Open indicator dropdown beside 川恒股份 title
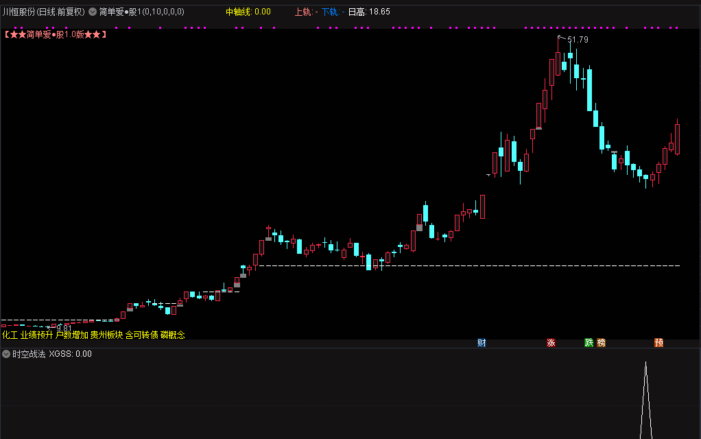701x439 pixels. [x=93, y=12]
